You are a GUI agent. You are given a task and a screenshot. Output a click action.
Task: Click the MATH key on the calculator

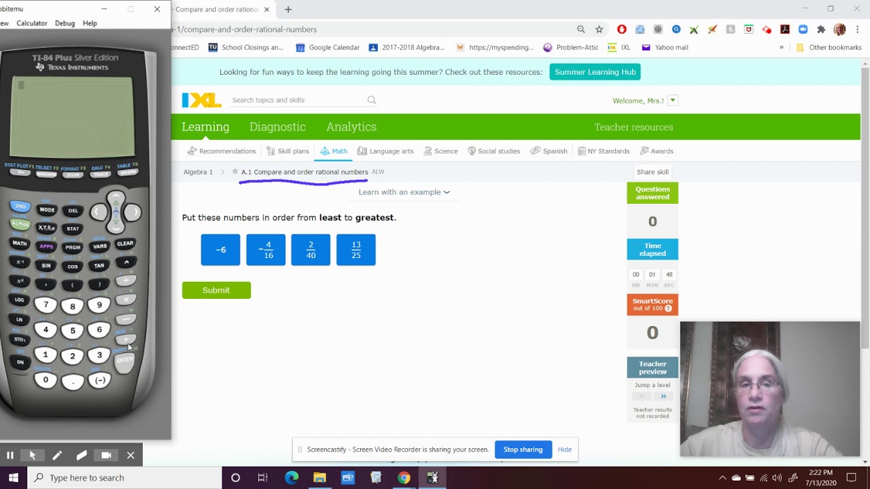(x=20, y=243)
